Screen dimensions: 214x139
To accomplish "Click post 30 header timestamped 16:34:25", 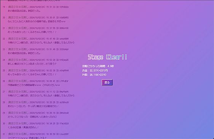I will click(x=36, y=123).
